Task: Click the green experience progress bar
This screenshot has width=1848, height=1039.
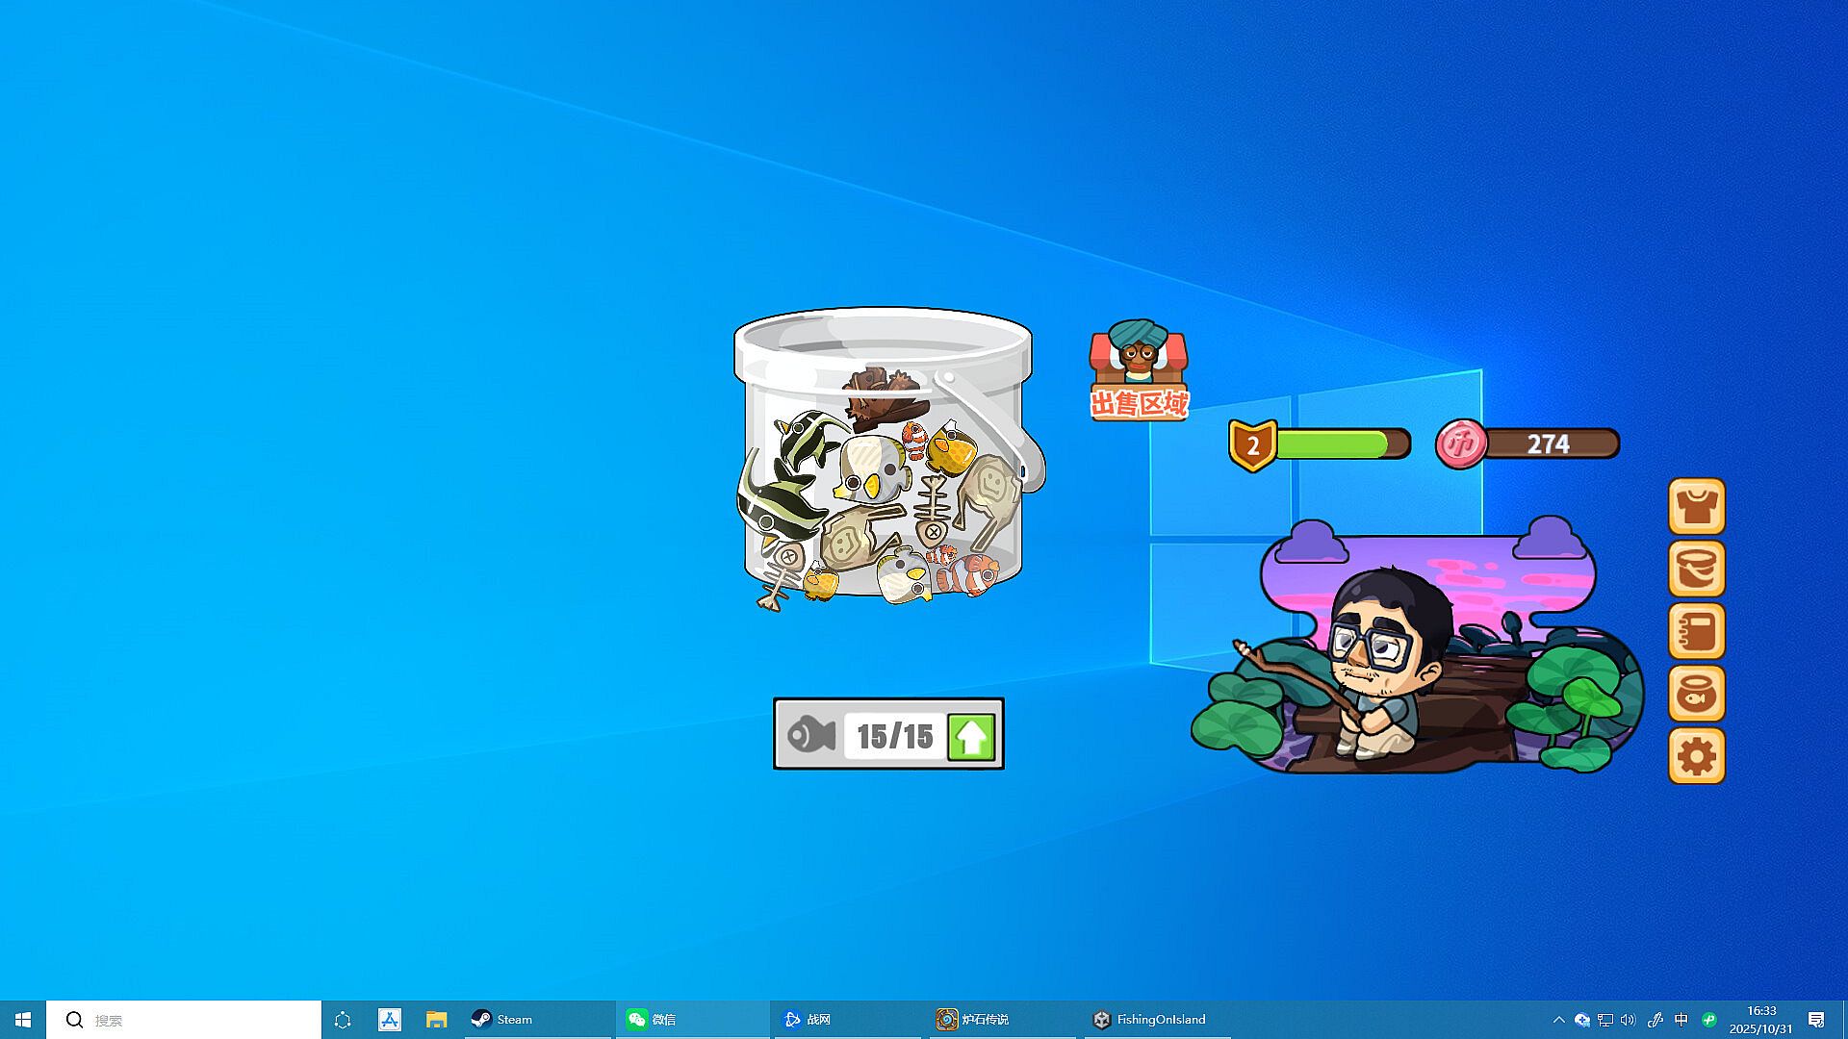Action: click(1333, 444)
